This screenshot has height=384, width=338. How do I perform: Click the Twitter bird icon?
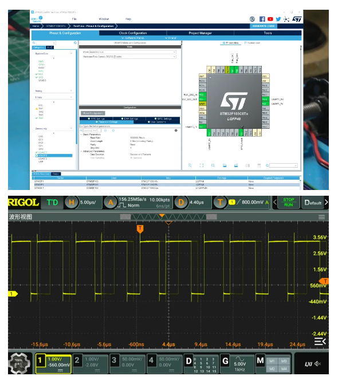278,19
